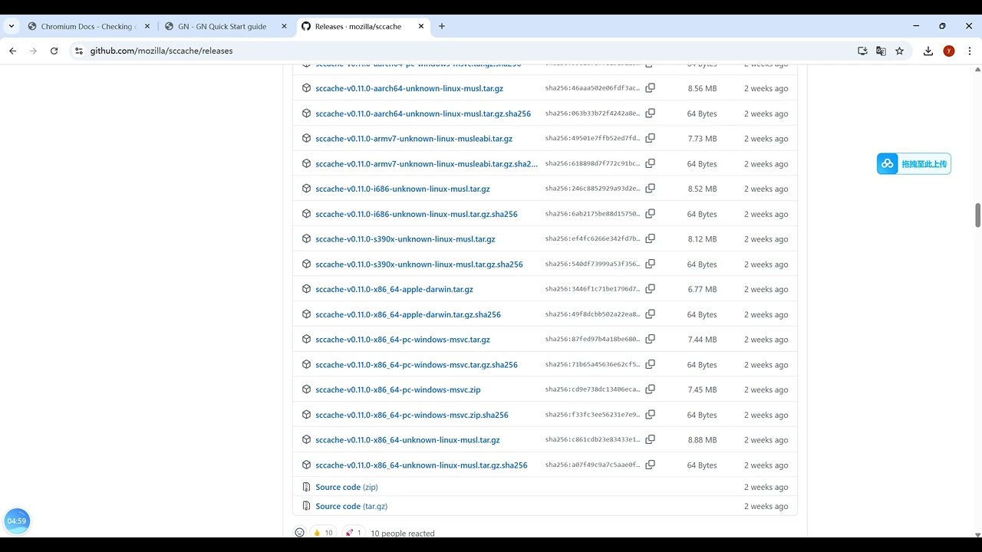Copy hash for x86_64-pc-windows-msvc.zip.sha256
Viewport: 982px width, 552px height.
650,415
